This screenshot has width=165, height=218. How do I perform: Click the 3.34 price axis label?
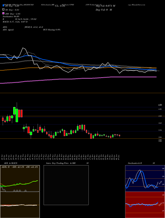160,130
